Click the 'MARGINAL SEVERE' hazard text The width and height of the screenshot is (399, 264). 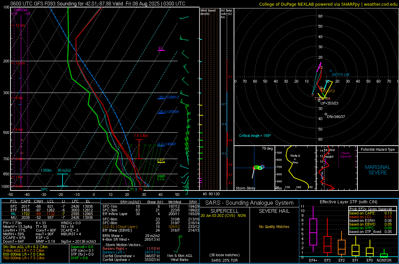click(x=378, y=170)
